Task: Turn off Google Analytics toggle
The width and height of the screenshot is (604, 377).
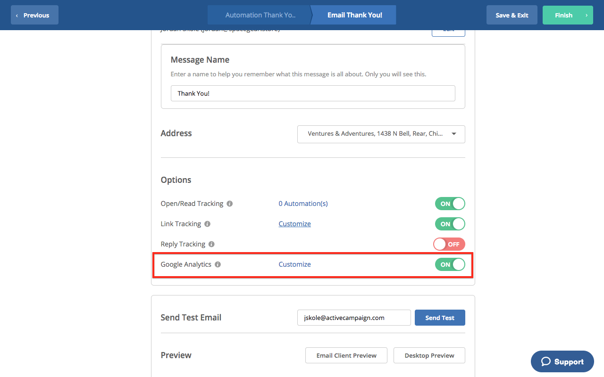Action: 450,264
